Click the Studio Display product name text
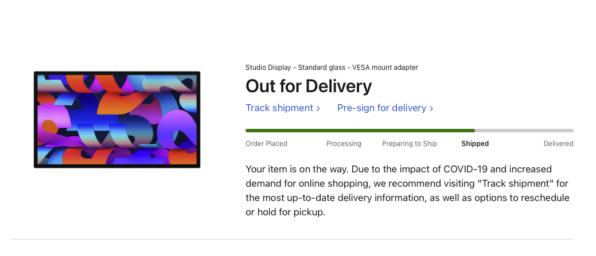 click(x=332, y=68)
